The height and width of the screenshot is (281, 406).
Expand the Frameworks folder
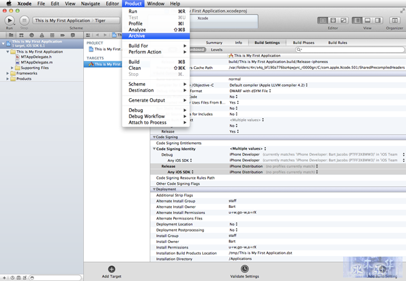[7, 73]
